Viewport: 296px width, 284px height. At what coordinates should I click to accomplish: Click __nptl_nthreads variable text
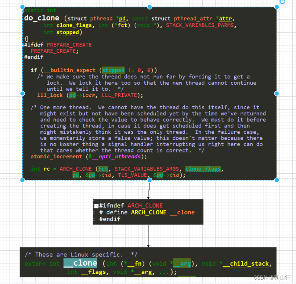click(x=116, y=156)
